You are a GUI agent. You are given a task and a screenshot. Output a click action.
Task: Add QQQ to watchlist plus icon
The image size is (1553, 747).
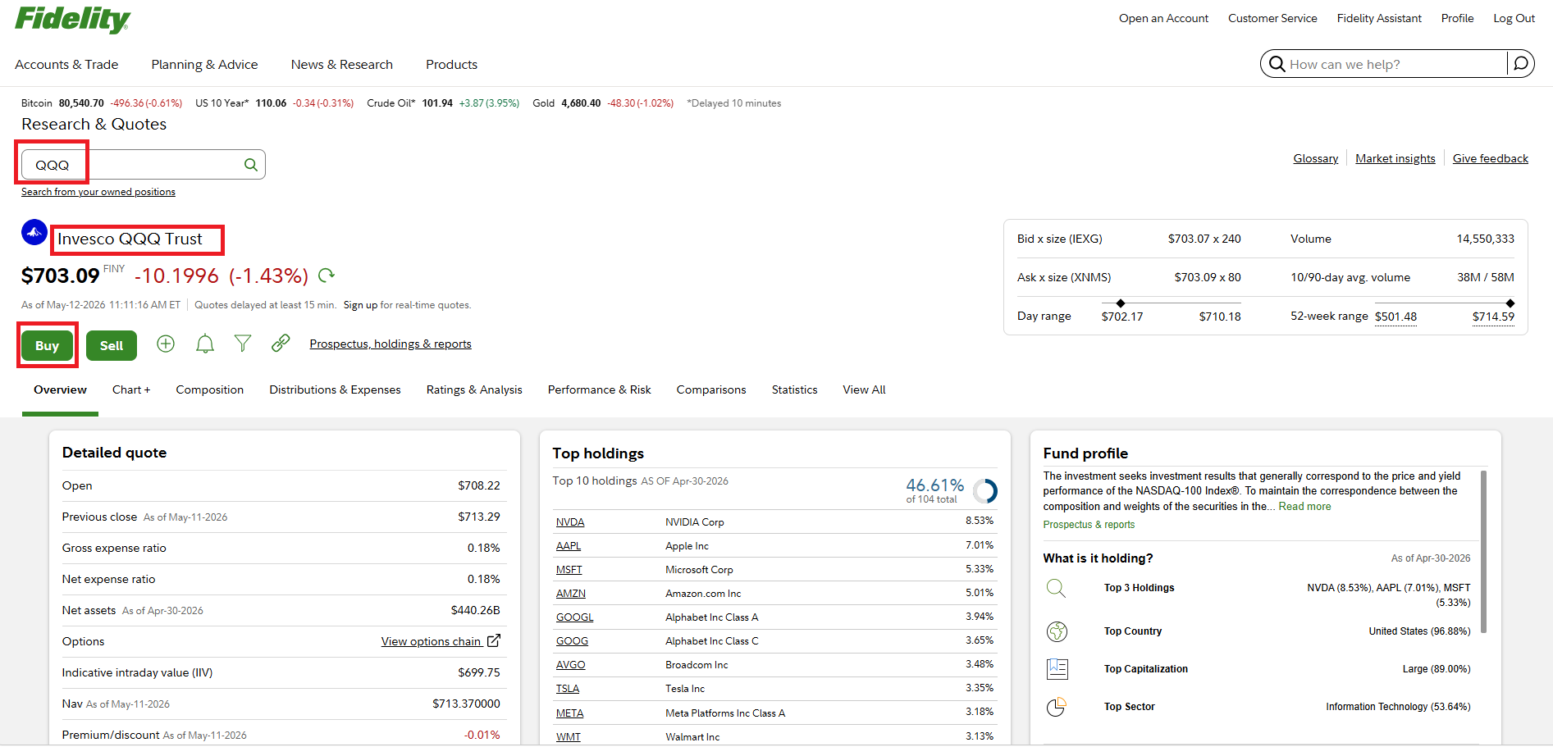166,344
